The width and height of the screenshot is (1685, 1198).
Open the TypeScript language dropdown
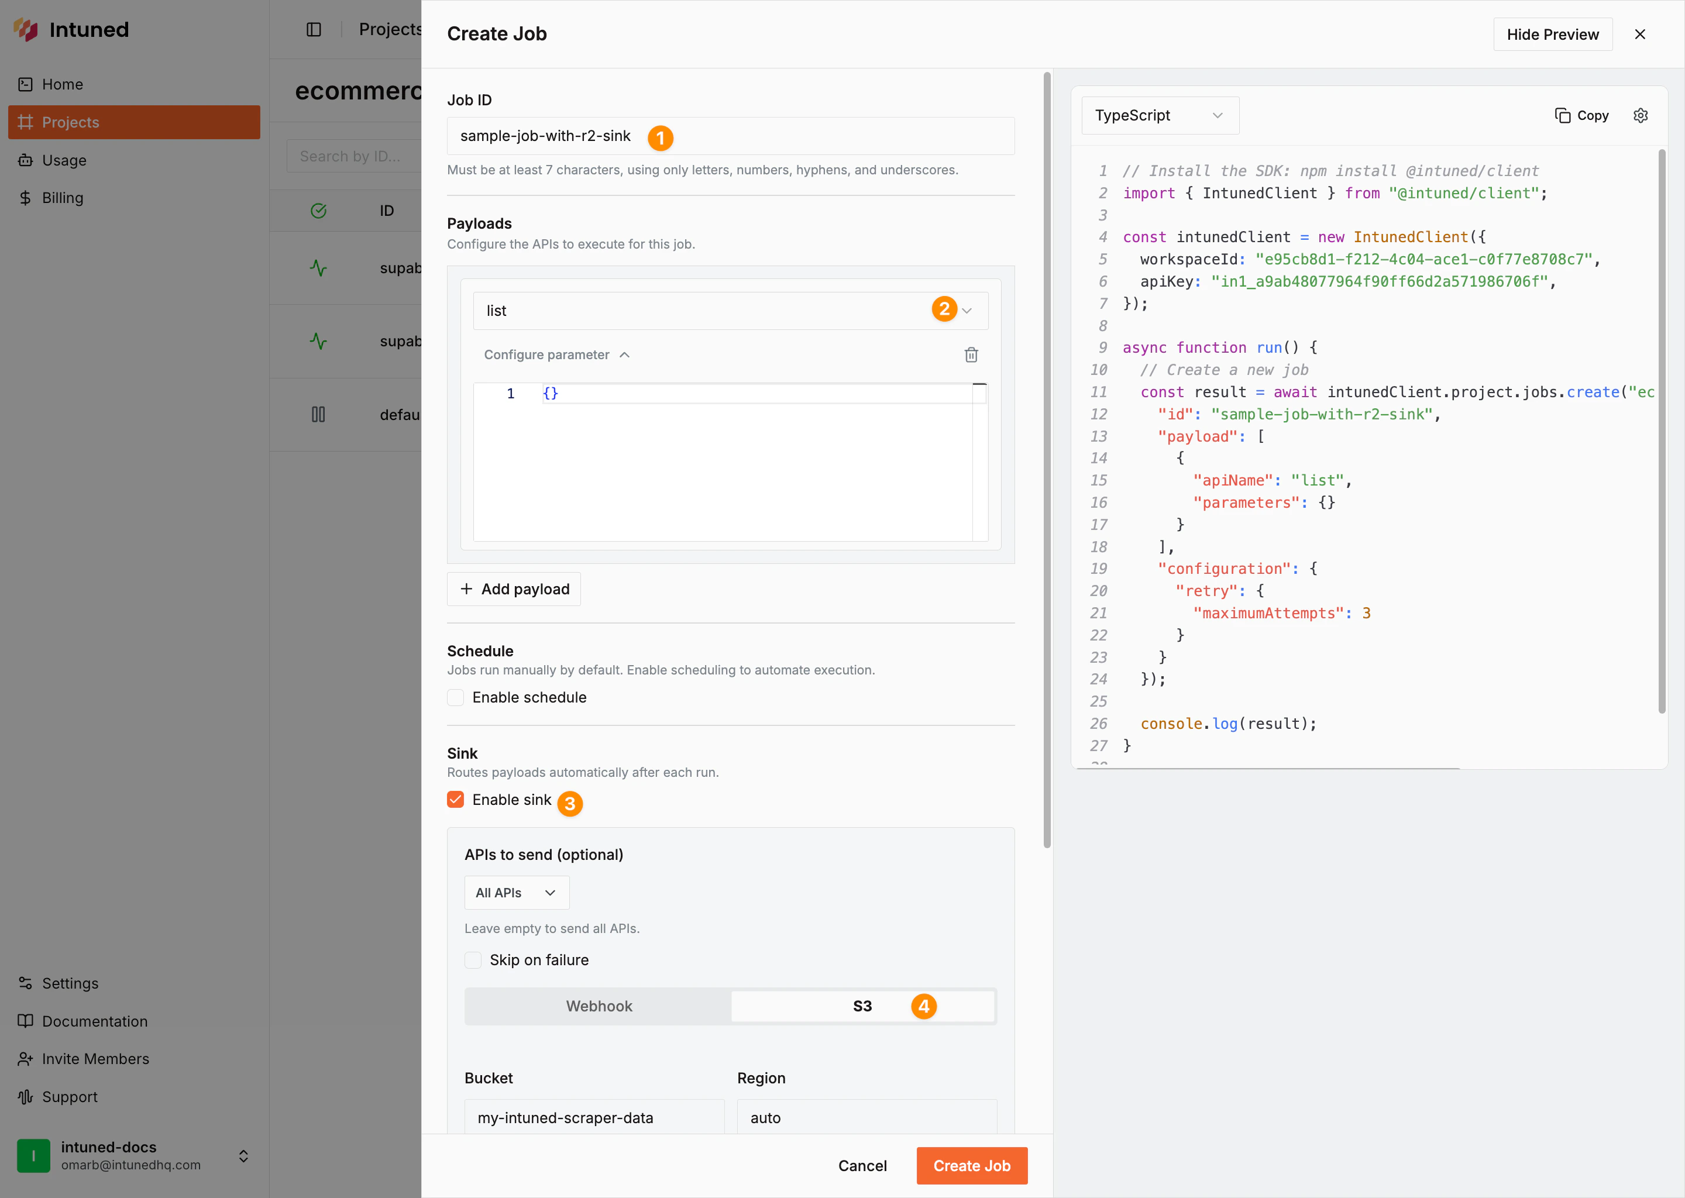[1159, 116]
